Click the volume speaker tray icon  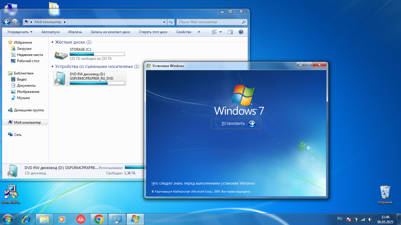click(370, 219)
